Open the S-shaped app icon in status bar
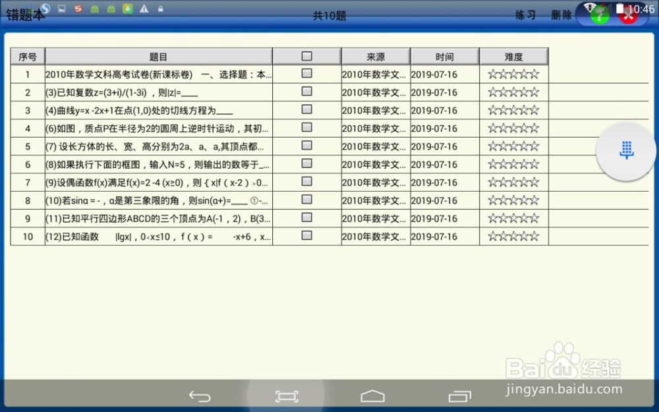This screenshot has height=412, width=659. [x=77, y=9]
